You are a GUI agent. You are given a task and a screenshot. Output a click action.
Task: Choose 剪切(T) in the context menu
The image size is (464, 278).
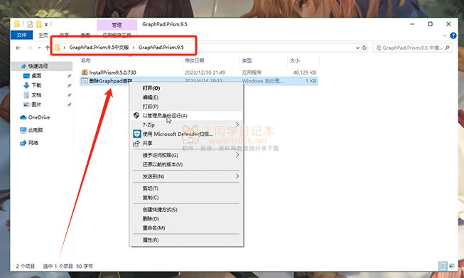coord(186,188)
